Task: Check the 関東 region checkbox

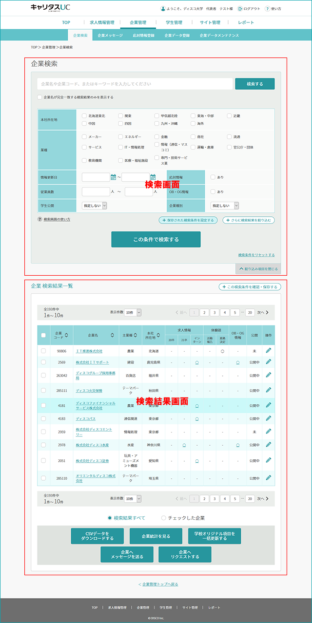Action: [x=120, y=116]
